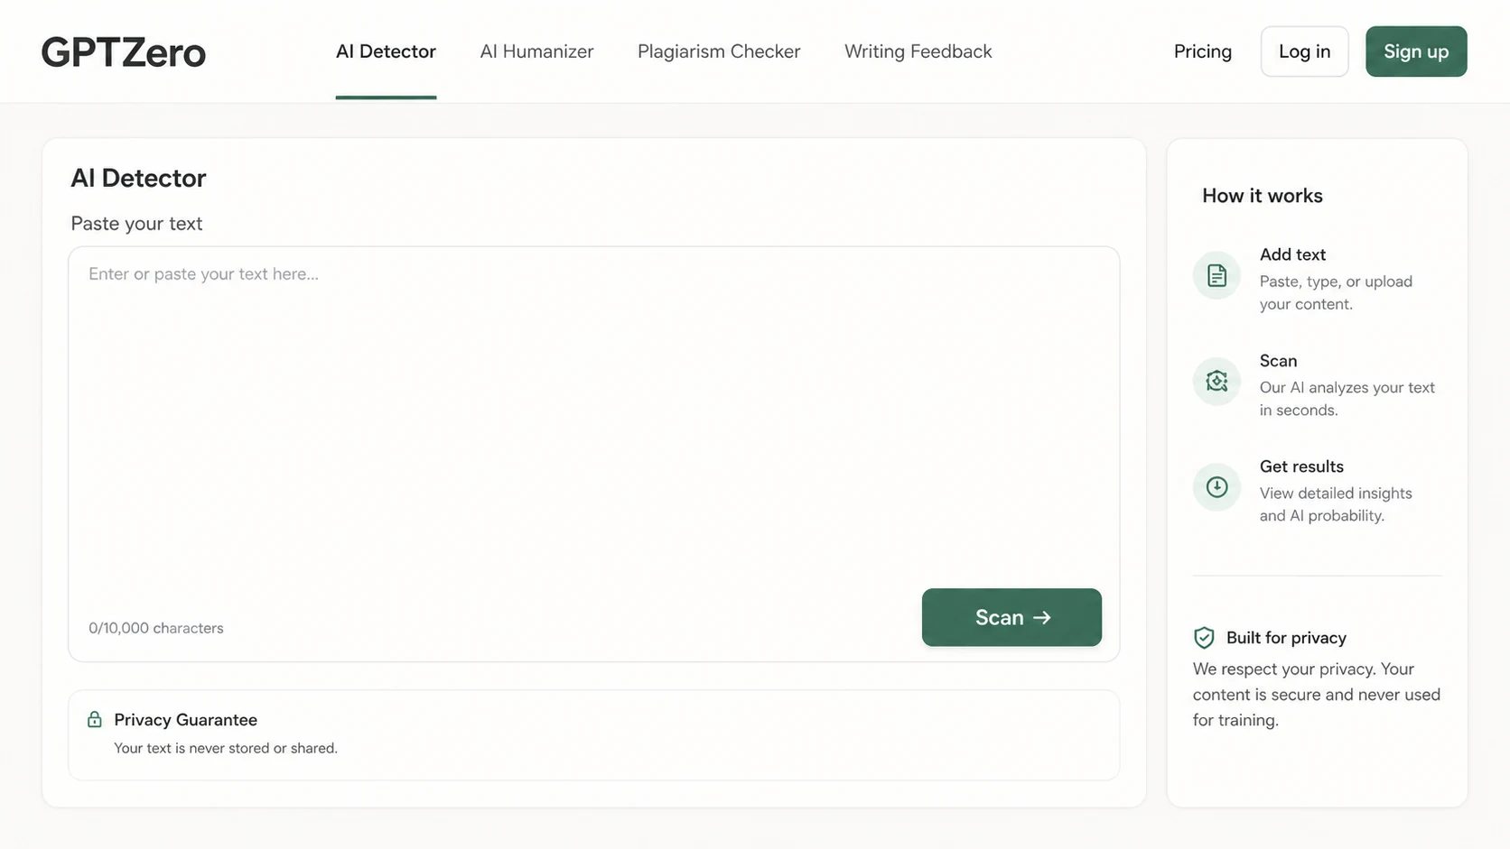Click the 'Scan' step title in How it works
Screen dimensions: 1510x849
pyautogui.click(x=1278, y=361)
